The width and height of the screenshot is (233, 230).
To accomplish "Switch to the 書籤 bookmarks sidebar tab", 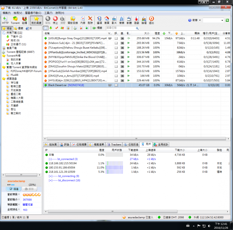I will tap(19, 28).
